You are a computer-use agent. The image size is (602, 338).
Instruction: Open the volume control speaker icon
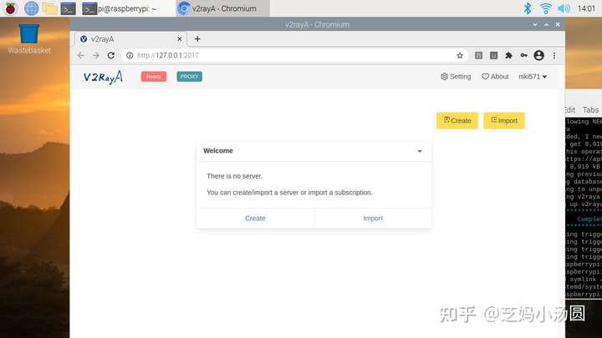click(564, 8)
